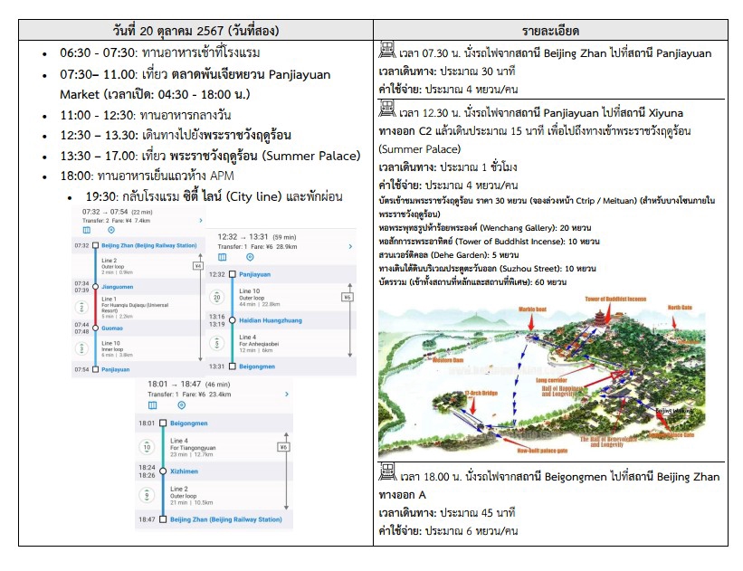The width and height of the screenshot is (743, 571).
Task: Click the 19:30 return to City line hotel line
Action: click(x=214, y=196)
